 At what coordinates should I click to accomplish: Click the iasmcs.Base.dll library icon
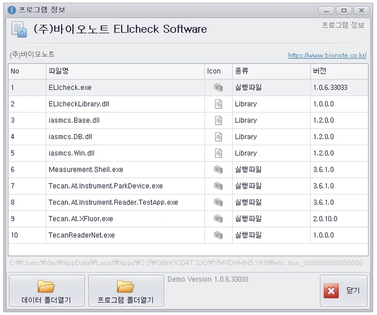(218, 120)
